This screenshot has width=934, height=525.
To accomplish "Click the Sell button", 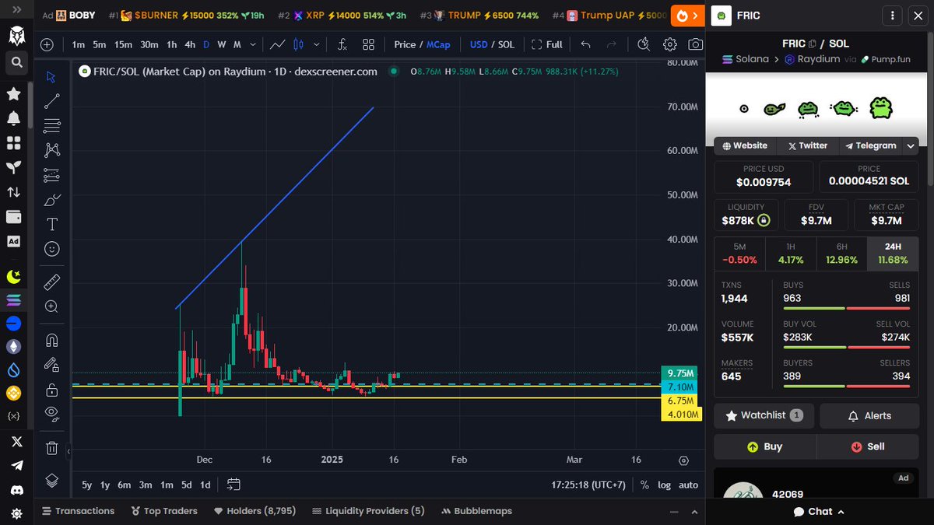I will (868, 446).
